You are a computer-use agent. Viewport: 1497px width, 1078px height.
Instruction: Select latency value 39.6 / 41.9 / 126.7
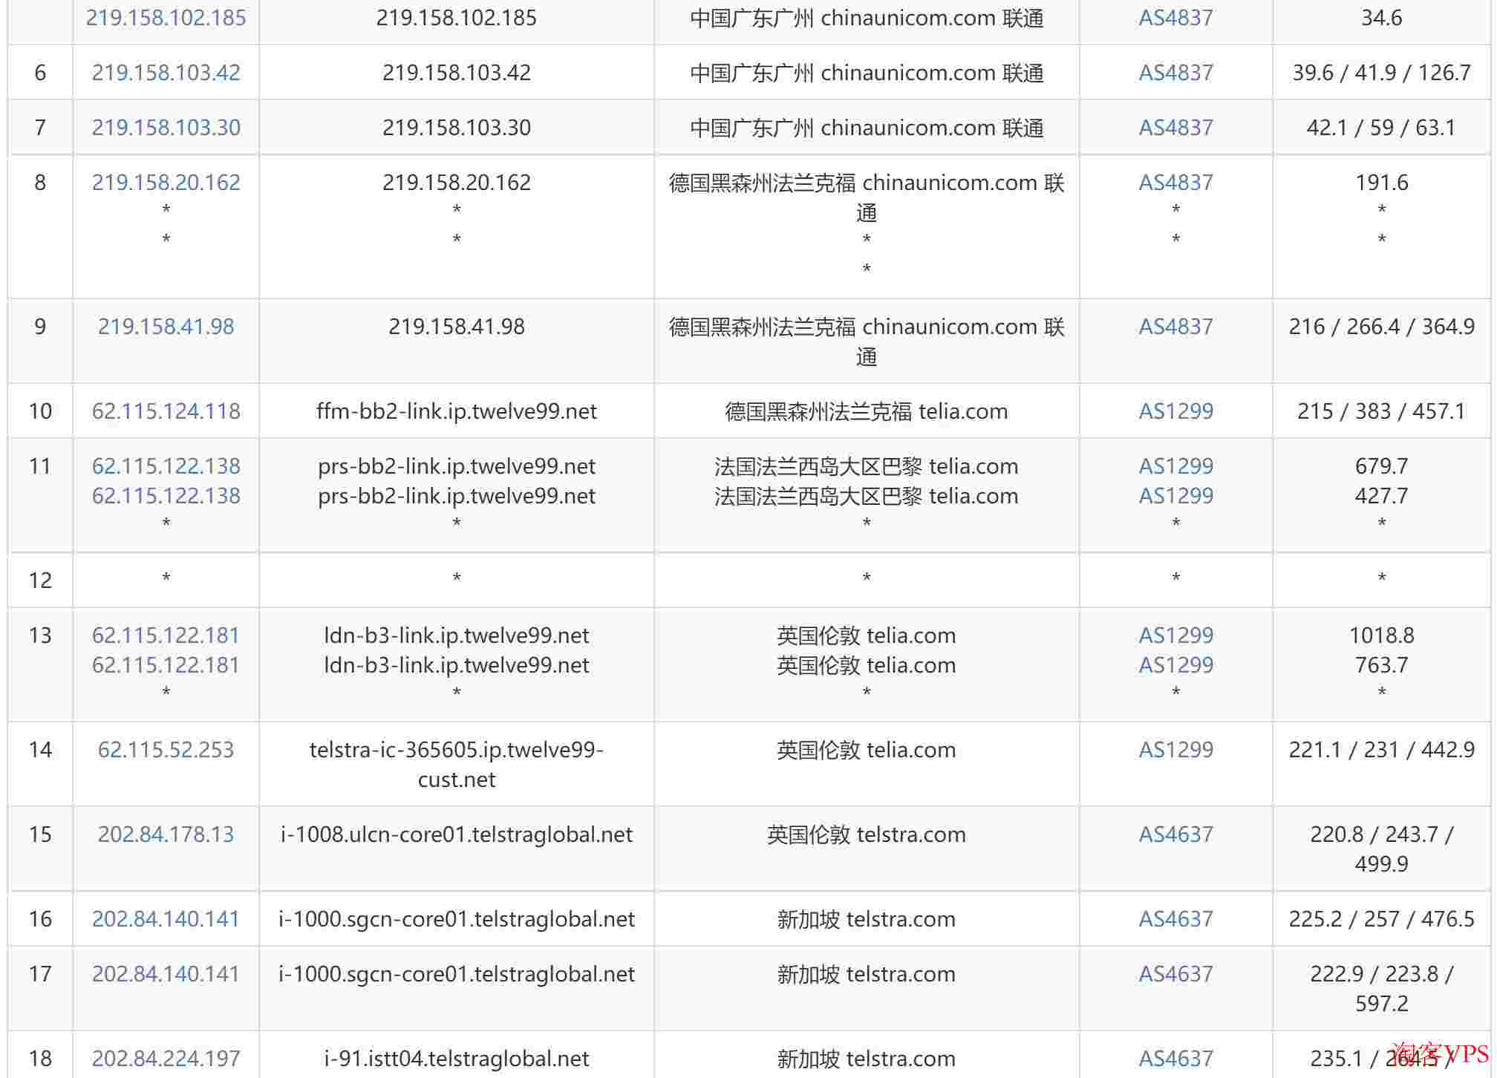pos(1381,73)
